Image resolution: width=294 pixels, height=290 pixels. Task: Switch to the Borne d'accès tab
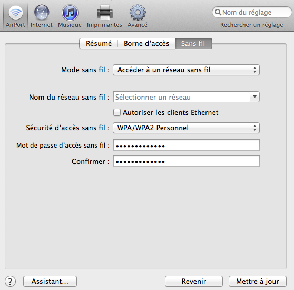click(x=146, y=44)
